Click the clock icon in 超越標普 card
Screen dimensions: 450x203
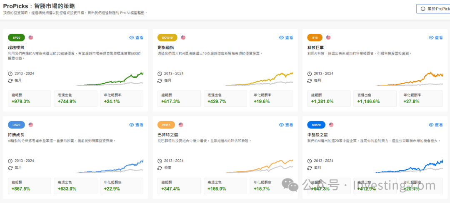10,74
